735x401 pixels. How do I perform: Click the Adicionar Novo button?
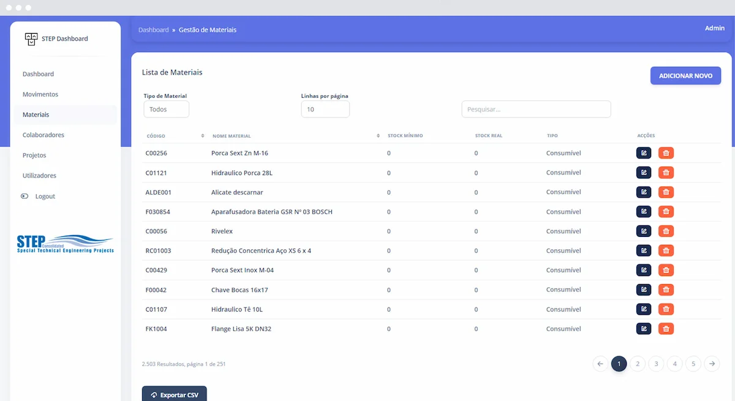pos(685,75)
